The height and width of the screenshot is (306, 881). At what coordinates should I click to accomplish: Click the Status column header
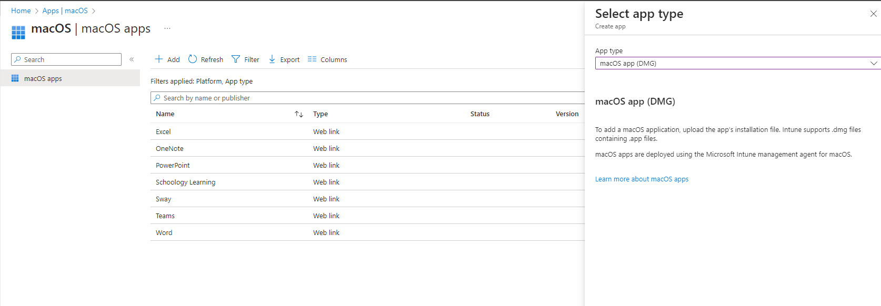pos(480,114)
